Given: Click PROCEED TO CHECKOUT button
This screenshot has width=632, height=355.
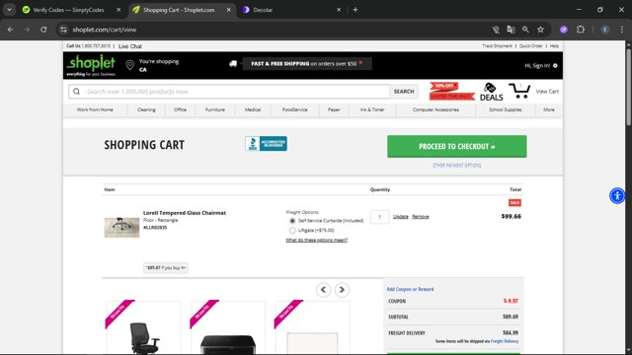Looking at the screenshot, I should point(456,146).
